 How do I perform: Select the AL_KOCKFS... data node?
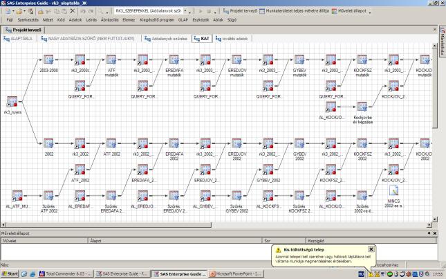point(268,196)
